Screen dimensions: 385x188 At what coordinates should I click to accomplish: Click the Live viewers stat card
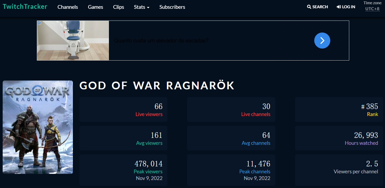(x=123, y=110)
